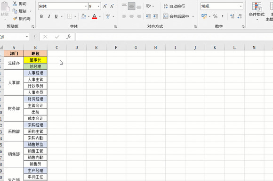
Task: Open the Alignment group dialog launcher
Action: pyautogui.click(x=195, y=26)
